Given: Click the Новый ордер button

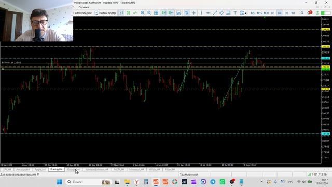Looking at the screenshot, I should (x=105, y=13).
